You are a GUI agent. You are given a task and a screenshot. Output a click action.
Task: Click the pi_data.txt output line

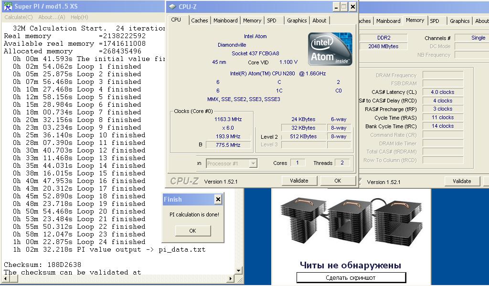[109, 250]
